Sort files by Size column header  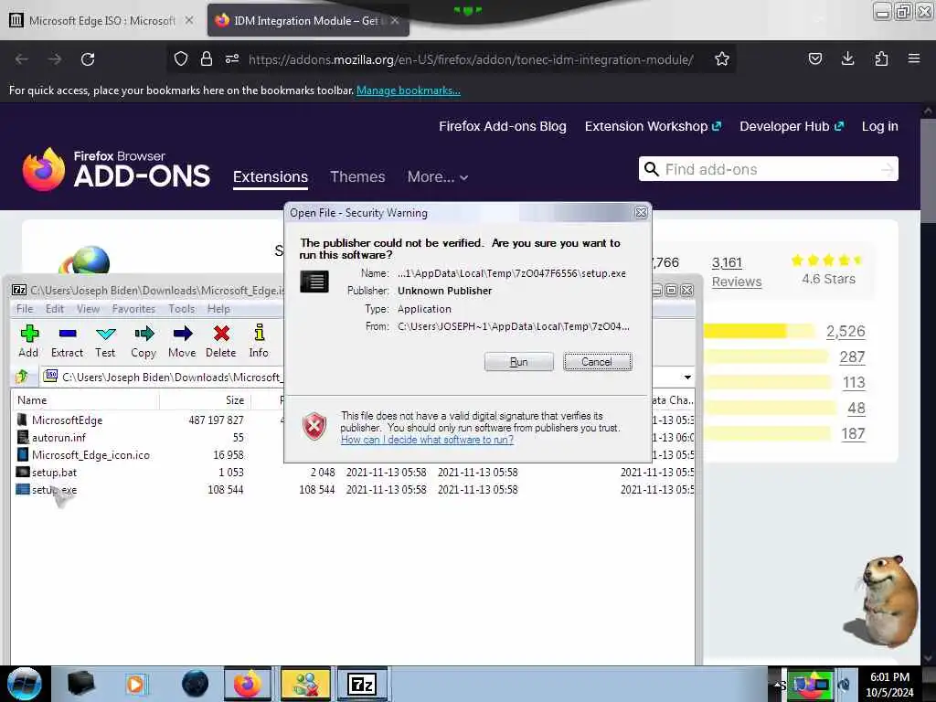click(205, 400)
